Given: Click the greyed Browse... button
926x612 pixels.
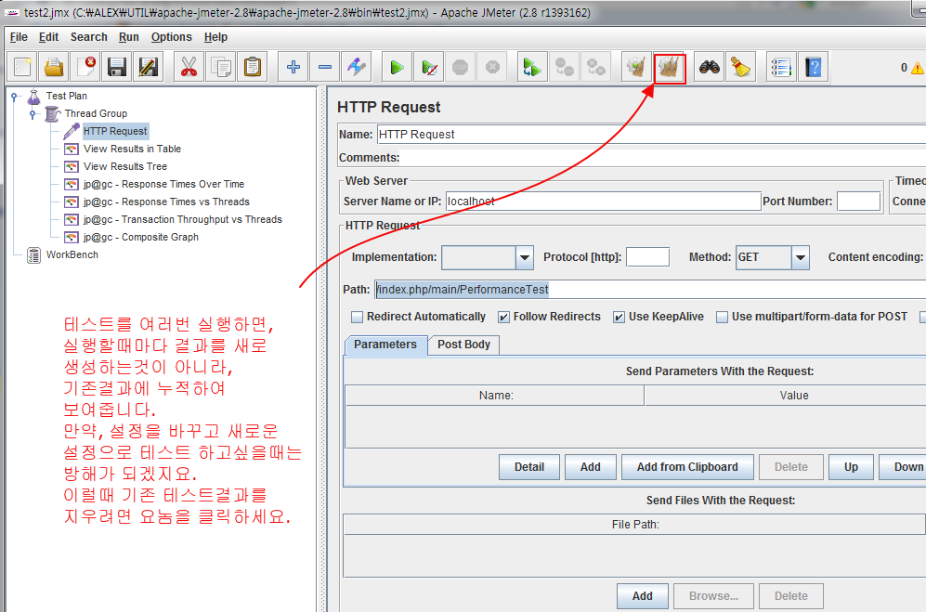Looking at the screenshot, I should click(x=713, y=596).
